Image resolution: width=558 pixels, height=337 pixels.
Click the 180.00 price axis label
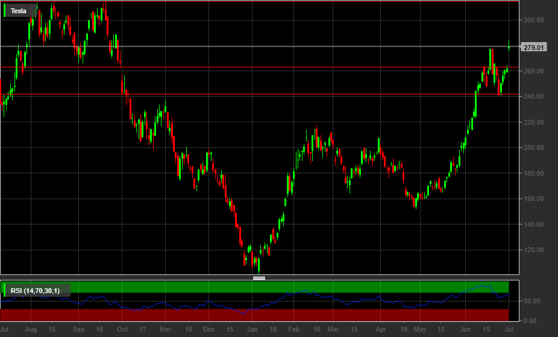533,173
